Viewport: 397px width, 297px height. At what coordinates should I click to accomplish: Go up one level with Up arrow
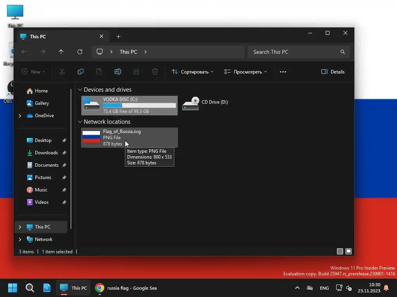point(61,52)
